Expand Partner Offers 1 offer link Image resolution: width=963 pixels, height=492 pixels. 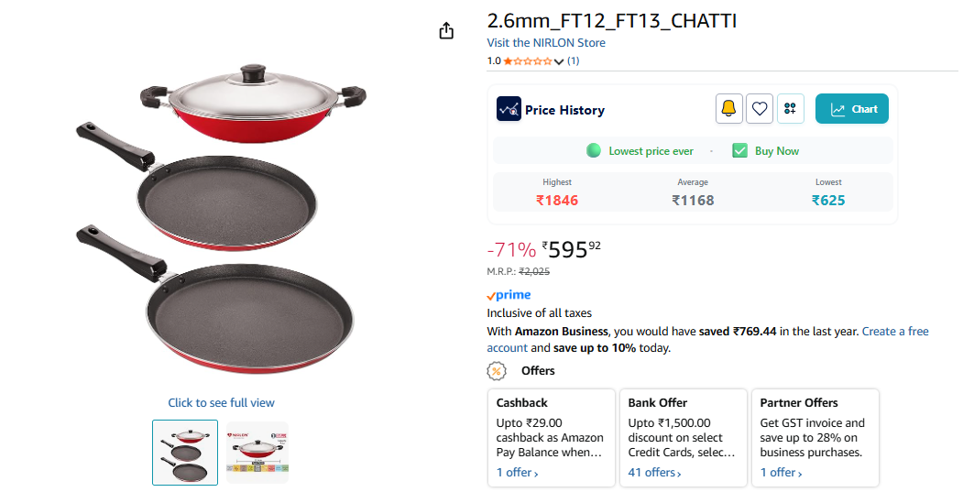click(x=781, y=473)
